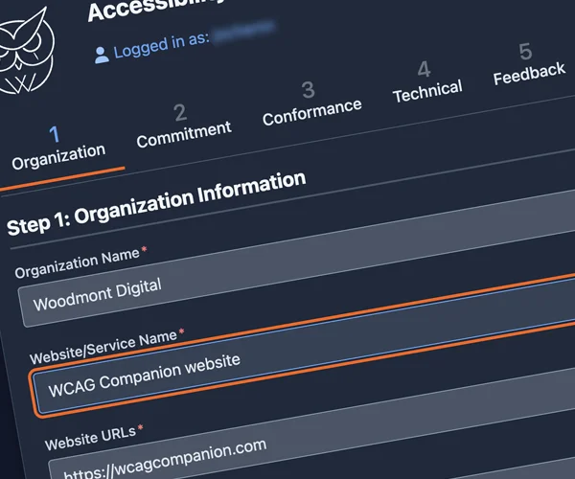This screenshot has width=575, height=479.
Task: Click the user profile icon
Action: point(102,56)
